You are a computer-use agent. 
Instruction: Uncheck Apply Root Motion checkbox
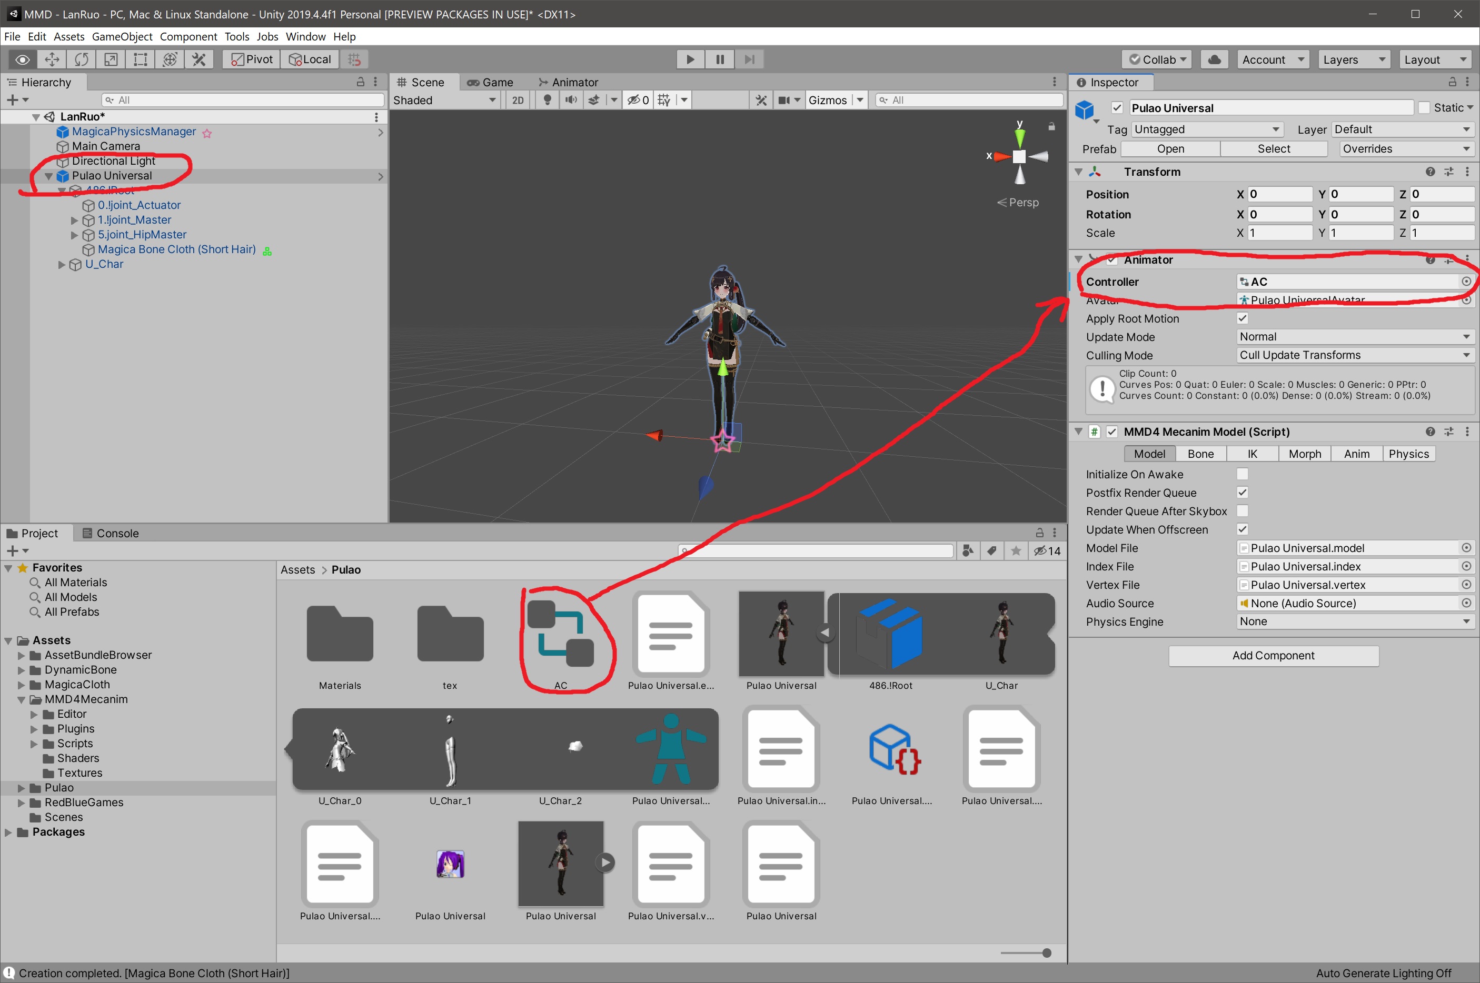tap(1241, 318)
